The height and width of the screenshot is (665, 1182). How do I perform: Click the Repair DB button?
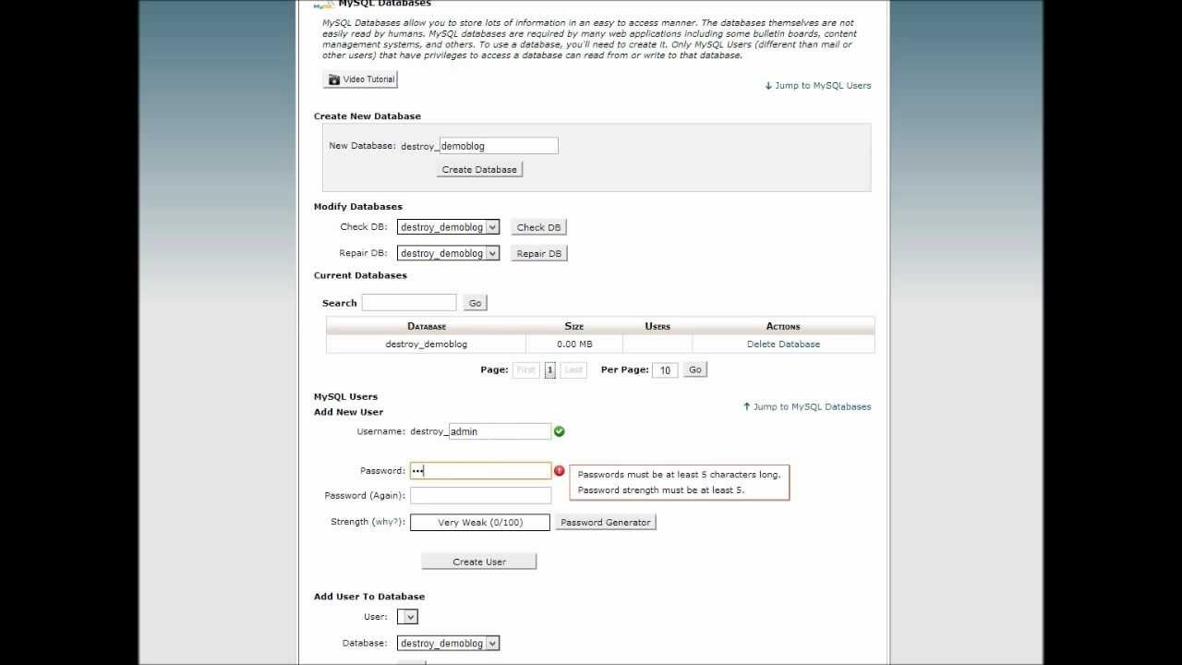point(538,253)
